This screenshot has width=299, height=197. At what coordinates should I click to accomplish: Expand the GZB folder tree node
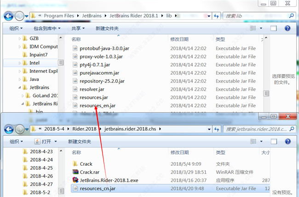tap(20, 39)
